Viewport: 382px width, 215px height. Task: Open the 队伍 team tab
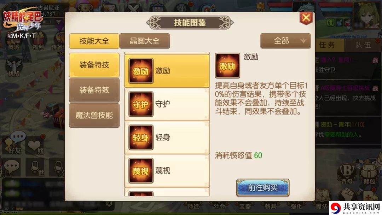[363, 45]
